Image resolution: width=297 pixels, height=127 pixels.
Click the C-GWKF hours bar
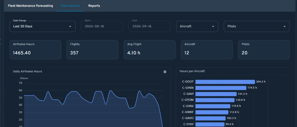[212, 112]
